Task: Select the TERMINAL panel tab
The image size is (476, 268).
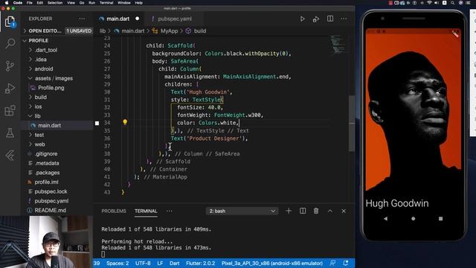Action: [x=146, y=211]
